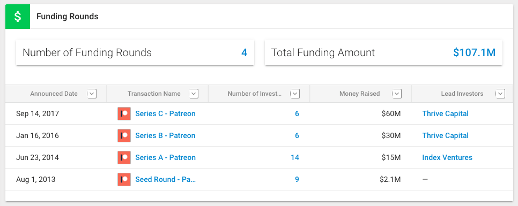Open the Transaction Name column dropdown
Image resolution: width=518 pixels, height=206 pixels.
pos(194,94)
